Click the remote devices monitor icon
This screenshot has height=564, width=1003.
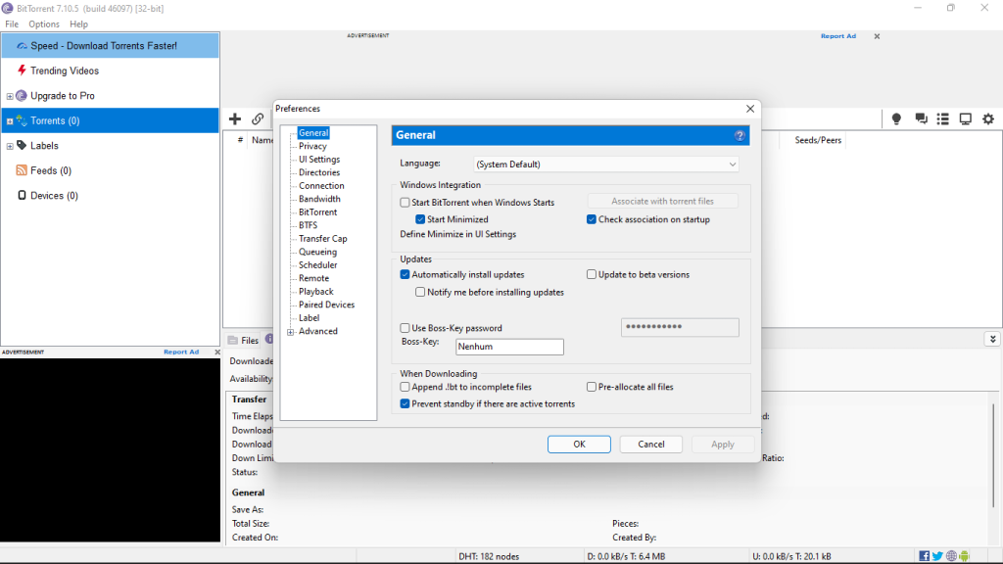click(x=965, y=118)
